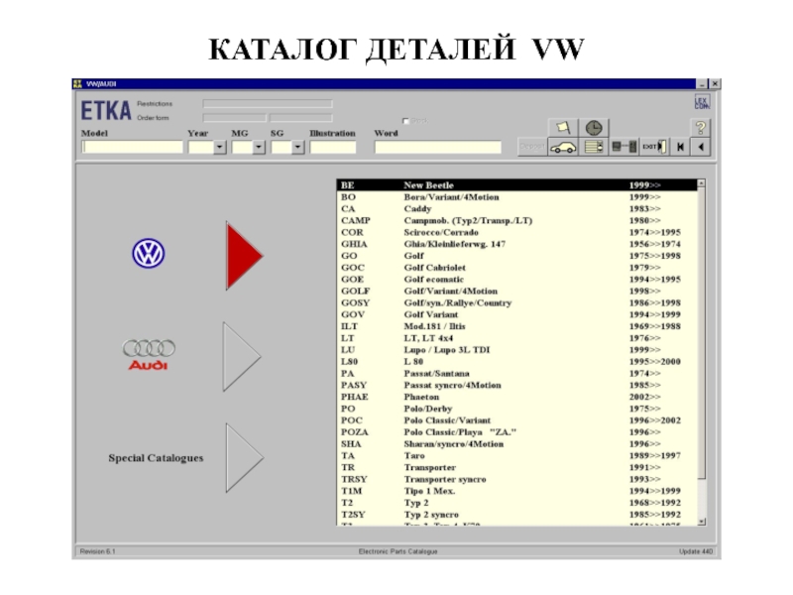Viewport: 793px width, 595px height.
Task: Select the LT, LT 4x4 row
Action: pos(516,338)
